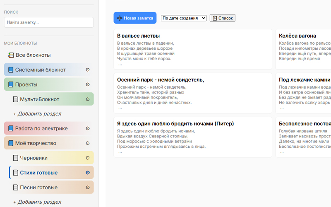The width and height of the screenshot is (331, 207).
Task: Open settings gear for МультиБлокнот section
Action: click(88, 99)
